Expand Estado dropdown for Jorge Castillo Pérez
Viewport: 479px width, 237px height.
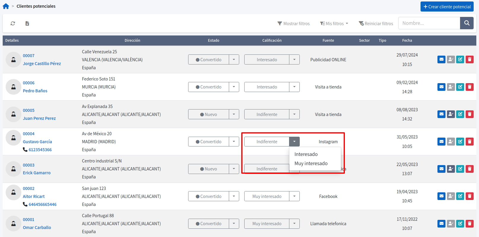point(234,59)
